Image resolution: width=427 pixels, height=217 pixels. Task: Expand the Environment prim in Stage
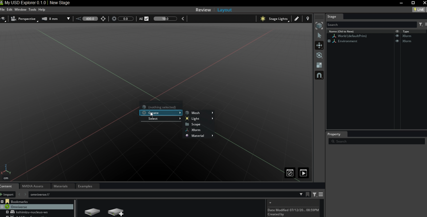(x=329, y=41)
